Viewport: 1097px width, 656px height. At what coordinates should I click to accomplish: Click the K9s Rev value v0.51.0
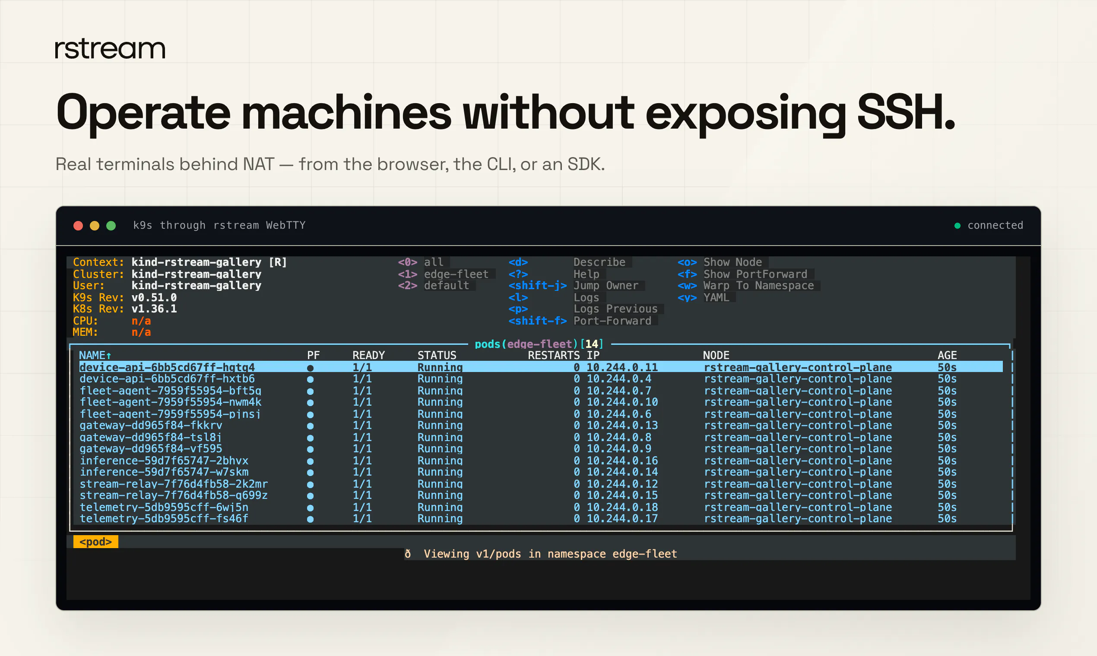pyautogui.click(x=154, y=297)
